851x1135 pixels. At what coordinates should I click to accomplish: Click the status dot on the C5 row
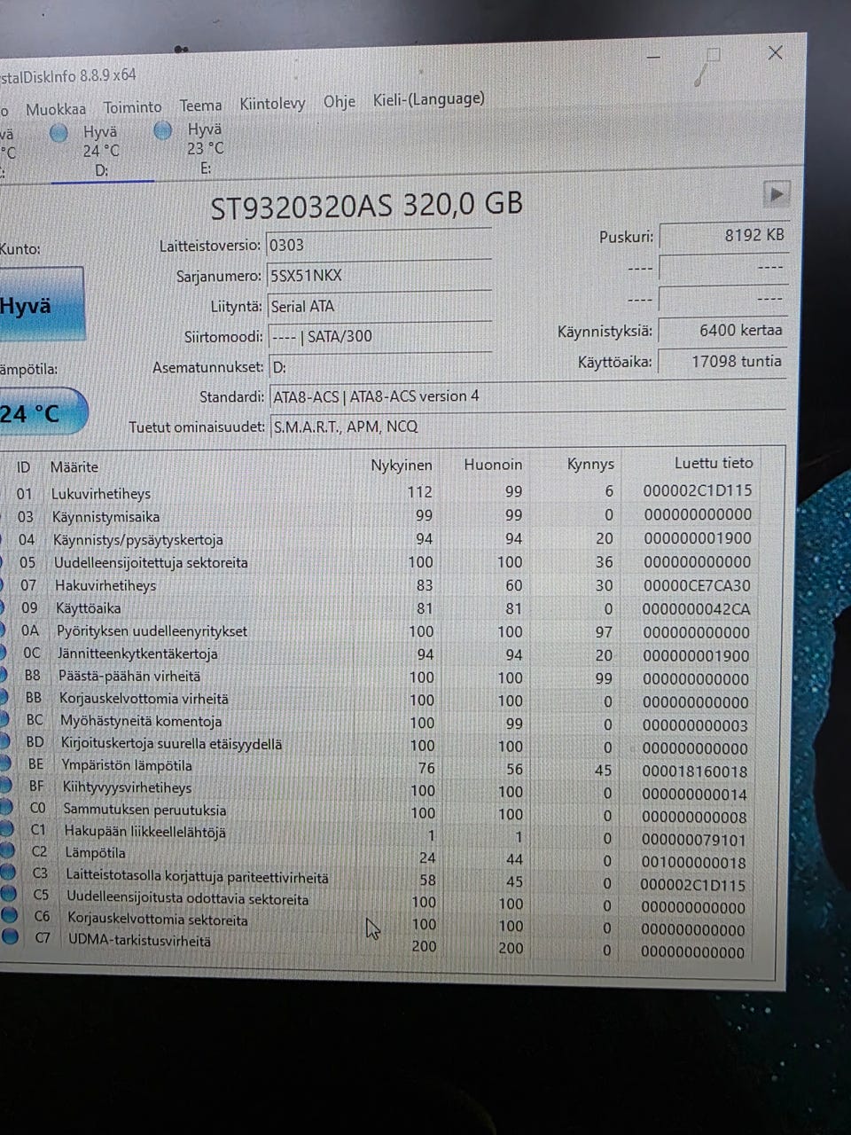9,893
